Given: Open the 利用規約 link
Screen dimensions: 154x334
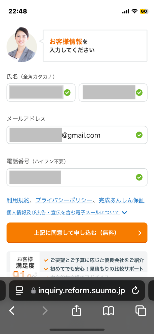Looking at the screenshot, I should pos(18,200).
